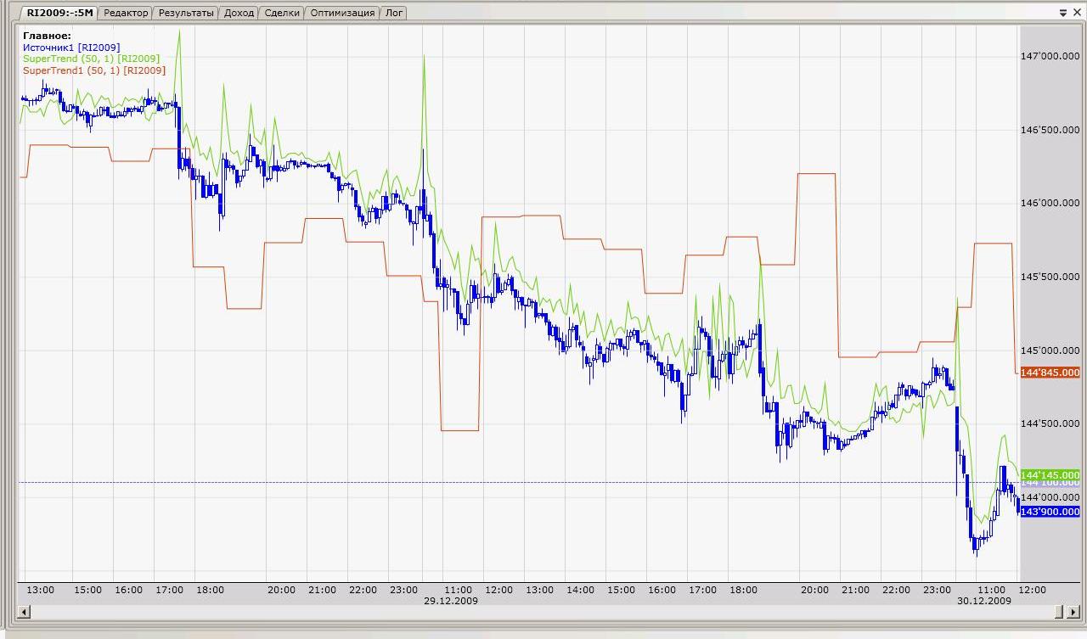Click the green 144'145.000 price label

(x=1050, y=474)
